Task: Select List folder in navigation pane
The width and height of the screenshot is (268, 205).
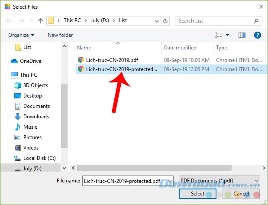Action: tap(27, 47)
